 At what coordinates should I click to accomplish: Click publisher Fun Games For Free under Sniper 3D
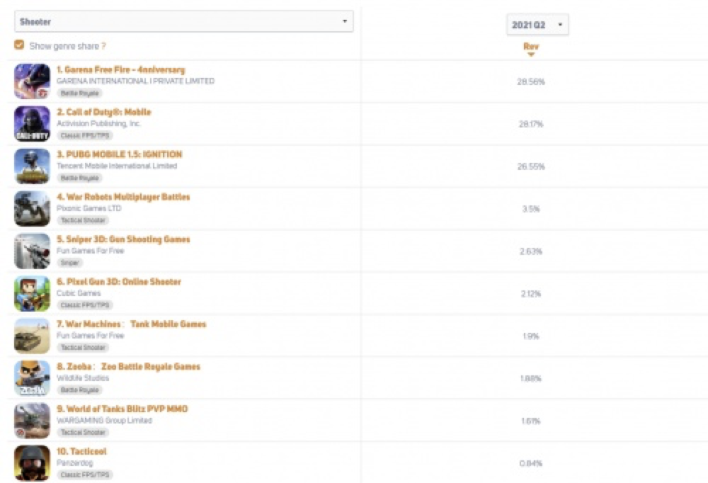91,251
